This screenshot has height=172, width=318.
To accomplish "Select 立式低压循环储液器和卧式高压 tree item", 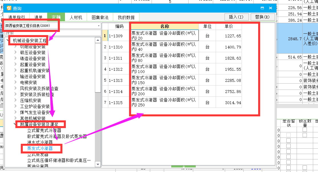I will coord(59,160).
